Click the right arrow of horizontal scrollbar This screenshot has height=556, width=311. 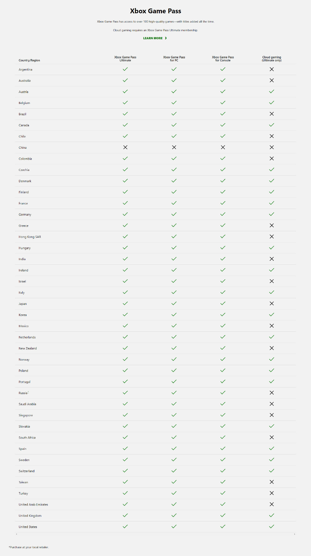294,534
